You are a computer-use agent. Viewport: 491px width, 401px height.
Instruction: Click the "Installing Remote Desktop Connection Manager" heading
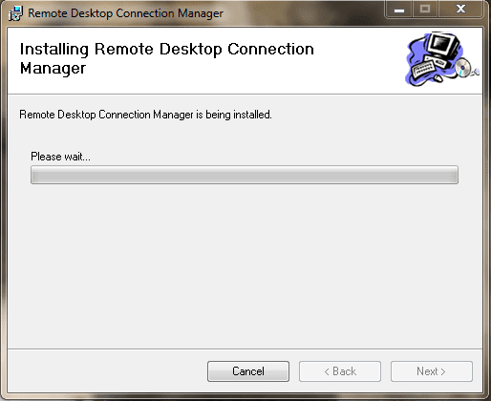coord(167,58)
